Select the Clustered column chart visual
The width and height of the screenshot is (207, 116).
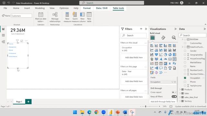165,46
